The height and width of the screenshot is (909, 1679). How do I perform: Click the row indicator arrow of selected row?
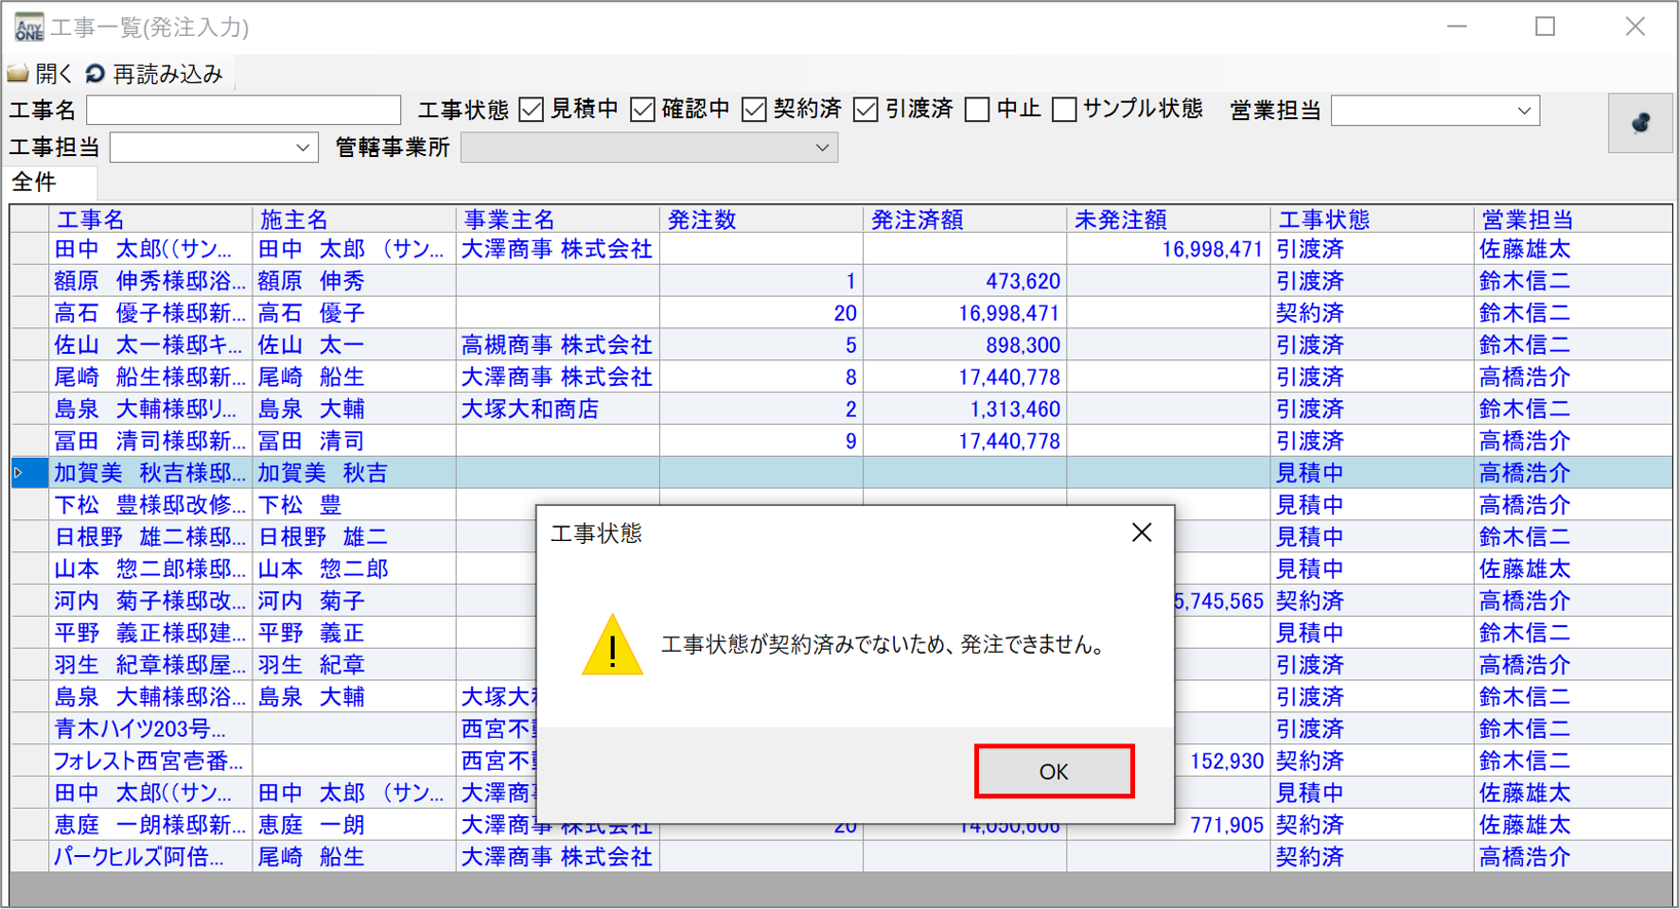click(19, 473)
